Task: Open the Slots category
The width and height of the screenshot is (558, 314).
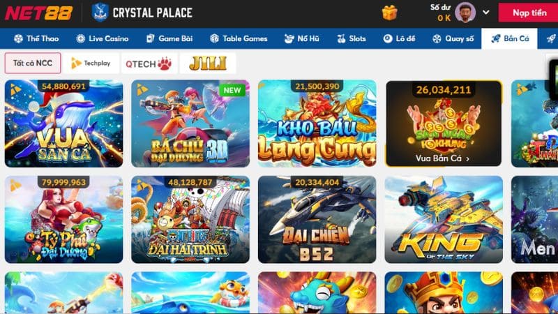Action: [352, 38]
